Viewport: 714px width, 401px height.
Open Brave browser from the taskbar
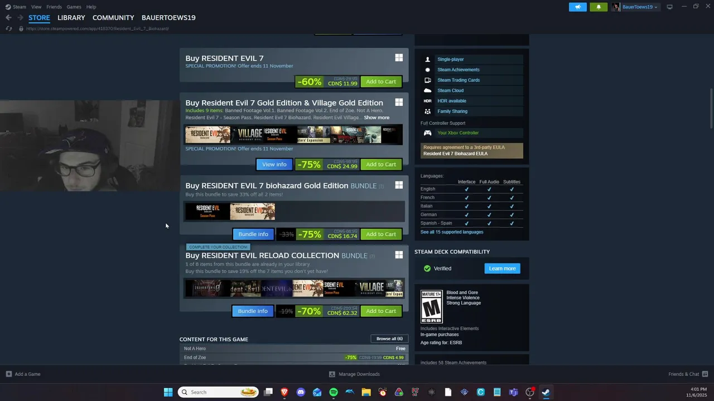(284, 392)
